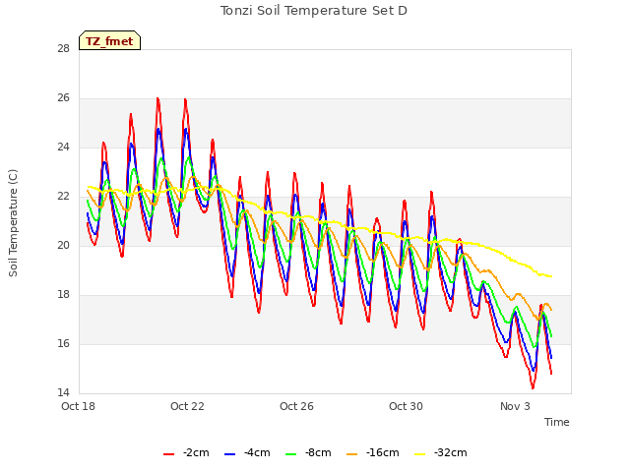Click the Oct 26 x-axis tick label

[x=296, y=406]
